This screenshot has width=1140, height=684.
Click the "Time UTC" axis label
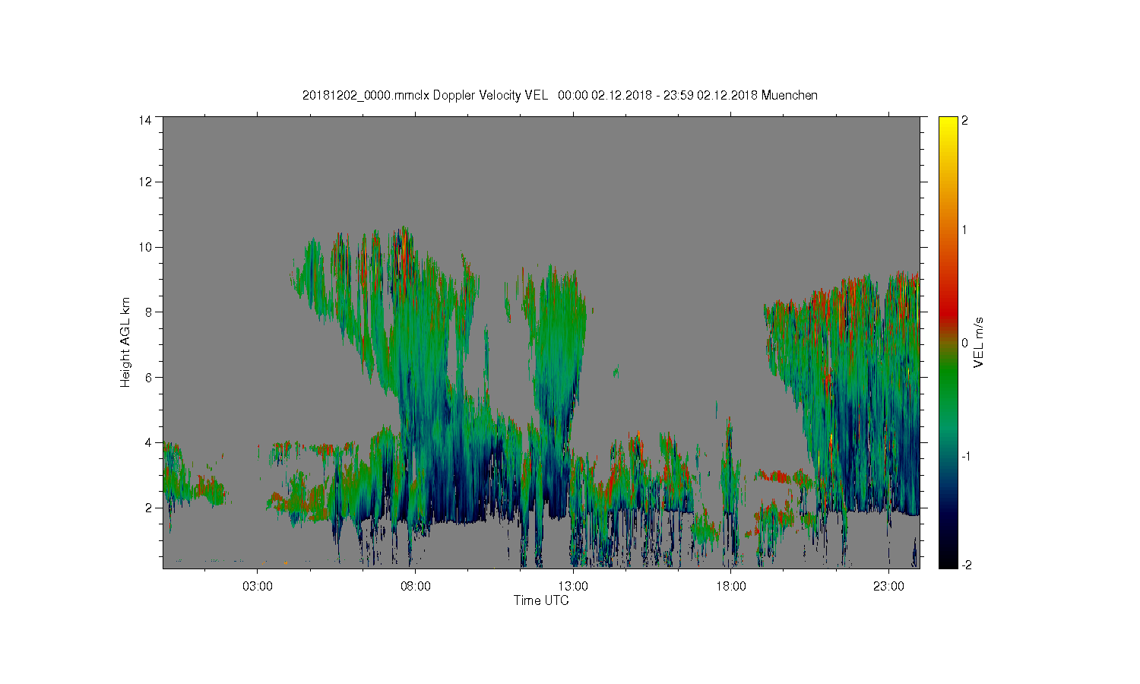click(541, 600)
